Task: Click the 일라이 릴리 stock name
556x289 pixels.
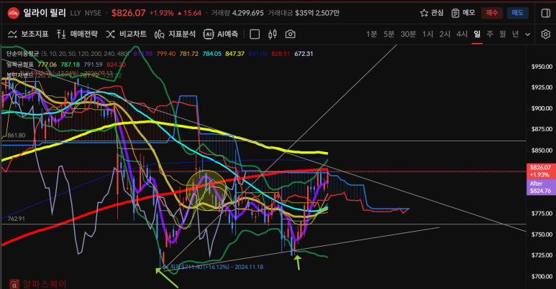Action: point(45,13)
